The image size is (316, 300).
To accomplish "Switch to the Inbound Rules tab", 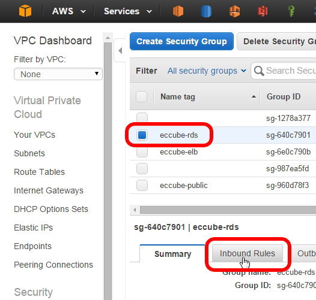I will click(x=248, y=253).
